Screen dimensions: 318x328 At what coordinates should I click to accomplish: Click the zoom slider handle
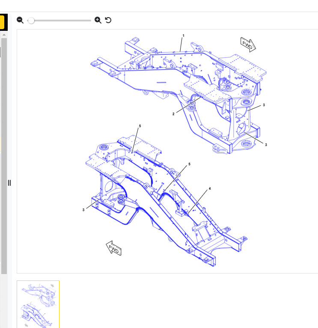(x=31, y=20)
